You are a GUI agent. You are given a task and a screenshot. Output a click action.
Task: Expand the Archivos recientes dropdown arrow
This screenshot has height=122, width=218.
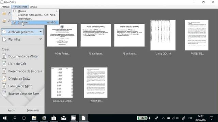[41, 32]
